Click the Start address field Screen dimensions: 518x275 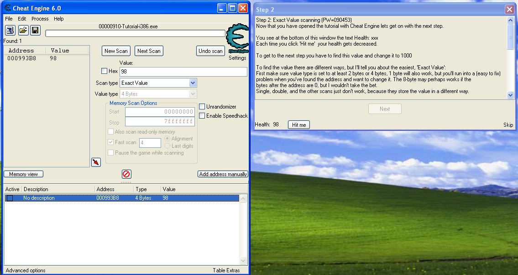(x=160, y=112)
